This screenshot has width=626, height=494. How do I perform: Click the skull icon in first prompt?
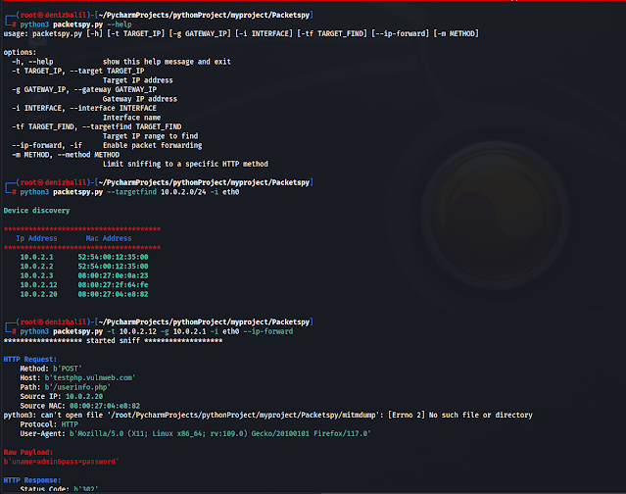tap(40, 15)
